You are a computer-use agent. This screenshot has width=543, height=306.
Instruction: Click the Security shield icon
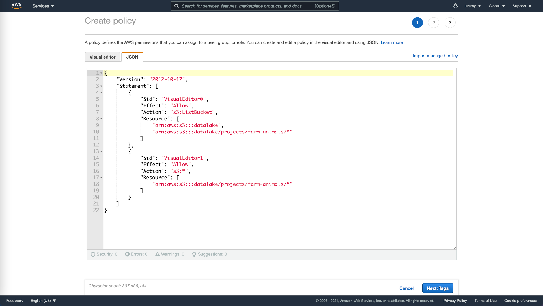pos(93,254)
